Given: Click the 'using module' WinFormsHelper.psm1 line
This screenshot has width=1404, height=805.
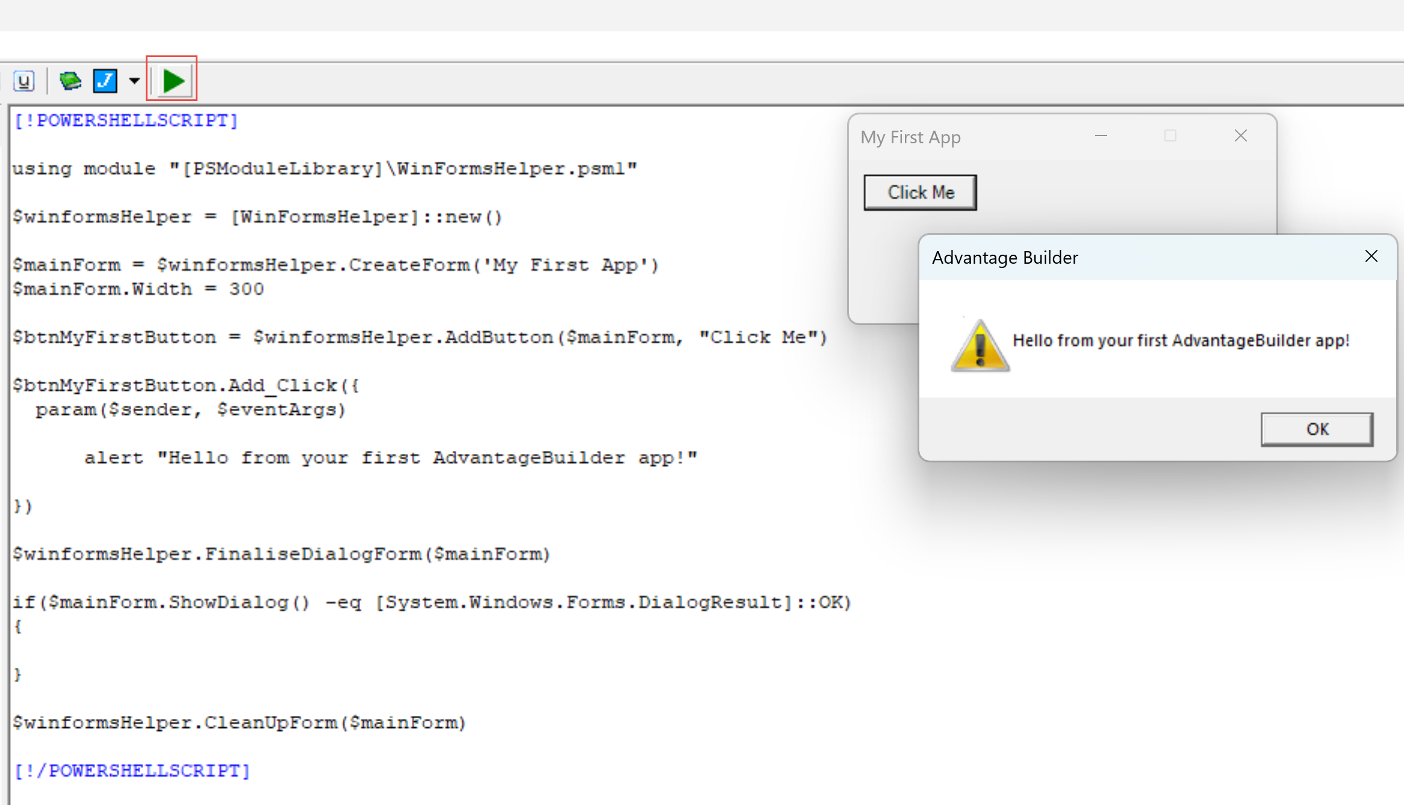Looking at the screenshot, I should click(325, 169).
